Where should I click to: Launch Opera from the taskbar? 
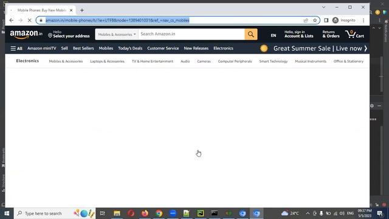[x=131, y=214]
